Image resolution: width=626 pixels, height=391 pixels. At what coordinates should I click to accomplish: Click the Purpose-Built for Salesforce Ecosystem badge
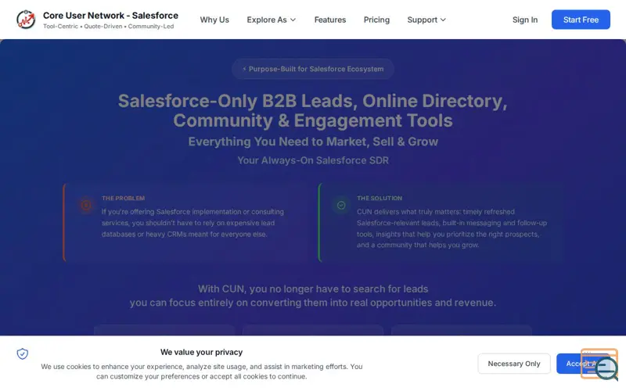(313, 69)
